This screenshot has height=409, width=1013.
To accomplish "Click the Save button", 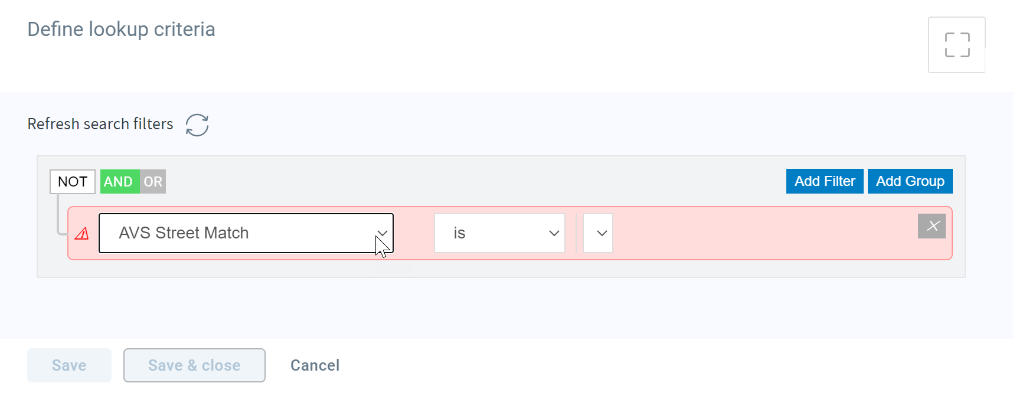I will pos(69,365).
